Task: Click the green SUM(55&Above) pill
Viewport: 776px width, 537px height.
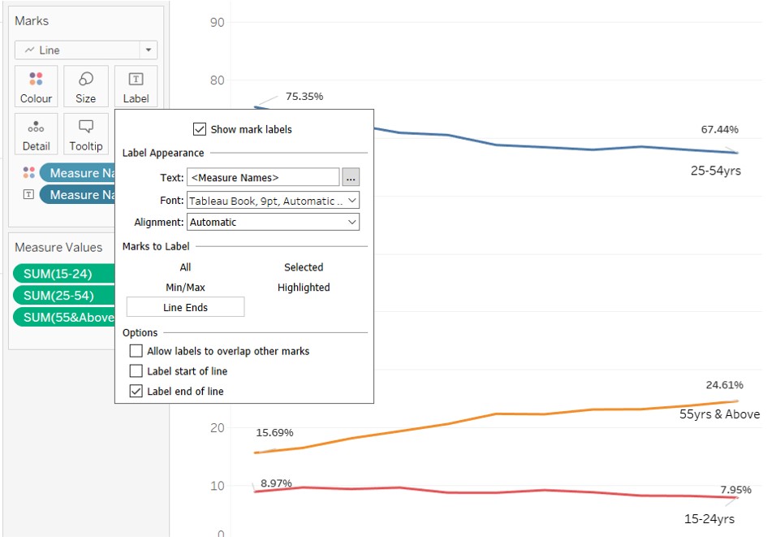Action: [x=63, y=317]
